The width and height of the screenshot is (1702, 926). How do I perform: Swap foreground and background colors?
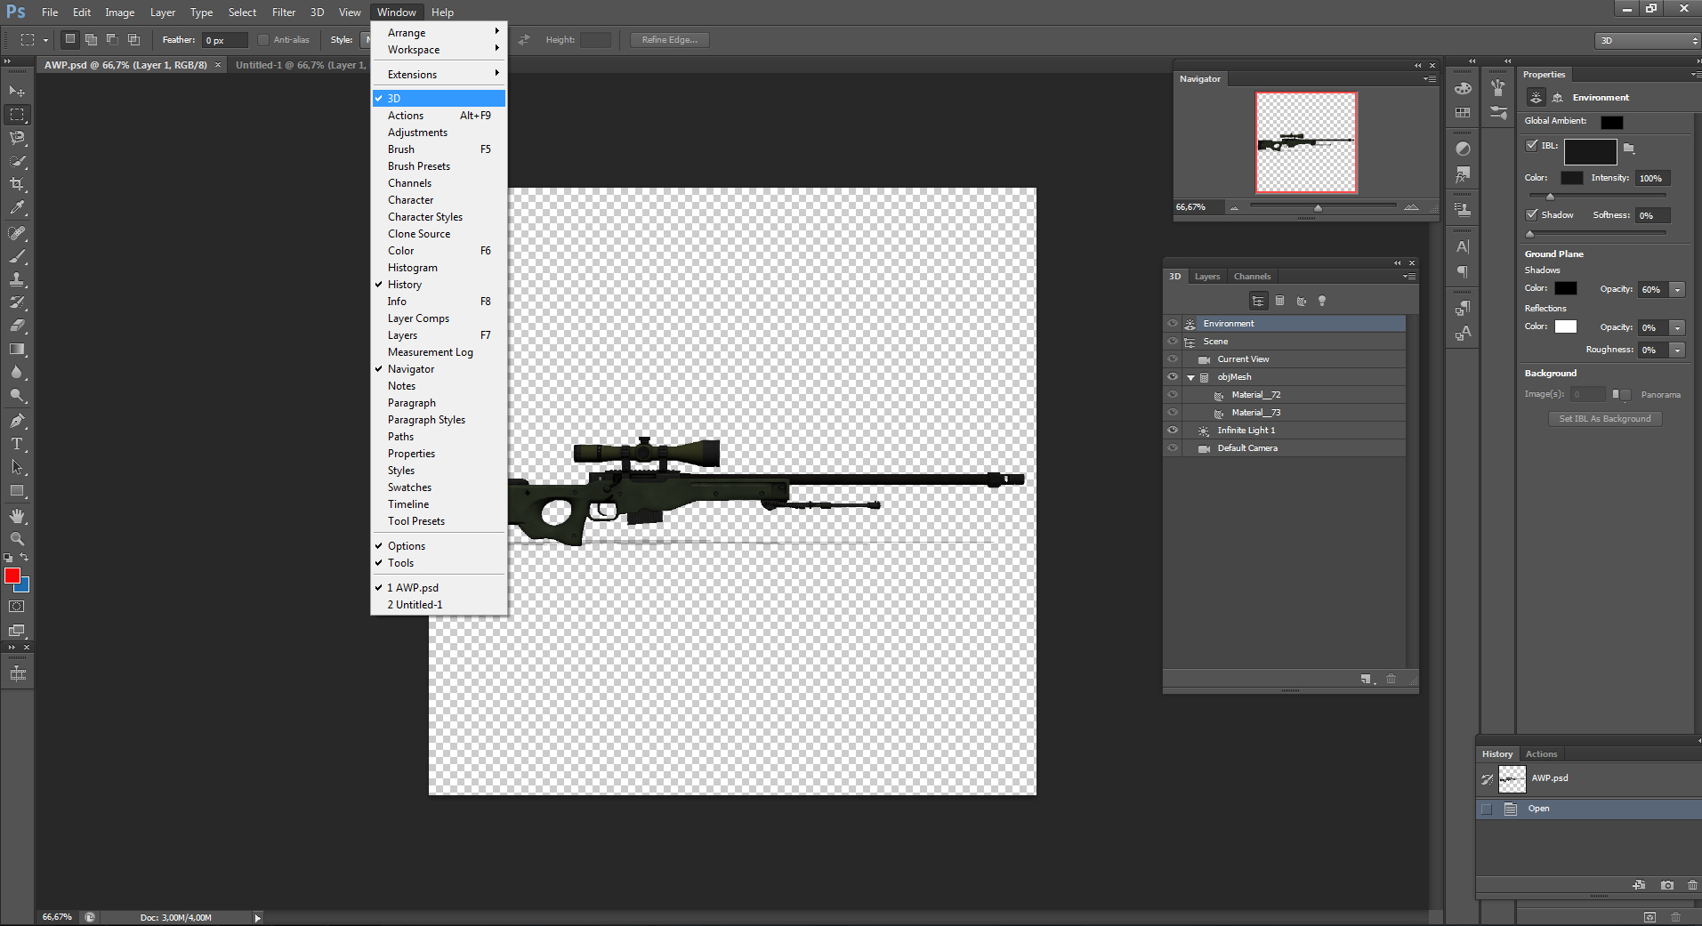click(x=24, y=557)
